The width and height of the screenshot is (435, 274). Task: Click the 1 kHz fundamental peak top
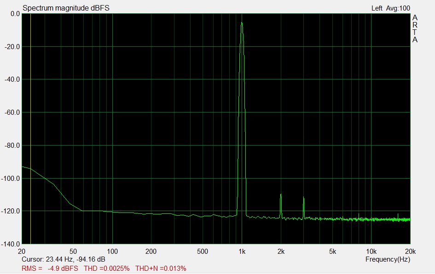click(x=242, y=22)
